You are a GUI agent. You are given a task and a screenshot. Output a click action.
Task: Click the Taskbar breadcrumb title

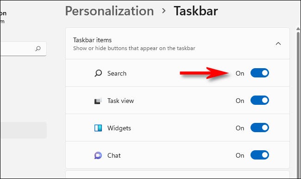click(195, 11)
